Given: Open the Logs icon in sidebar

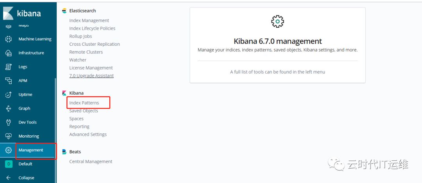Looking at the screenshot, I should coord(9,67).
